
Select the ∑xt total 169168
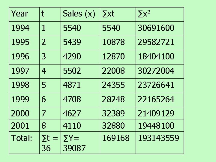pos(116,138)
